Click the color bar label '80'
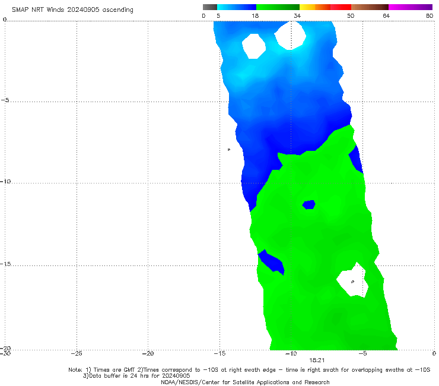 [x=430, y=16]
